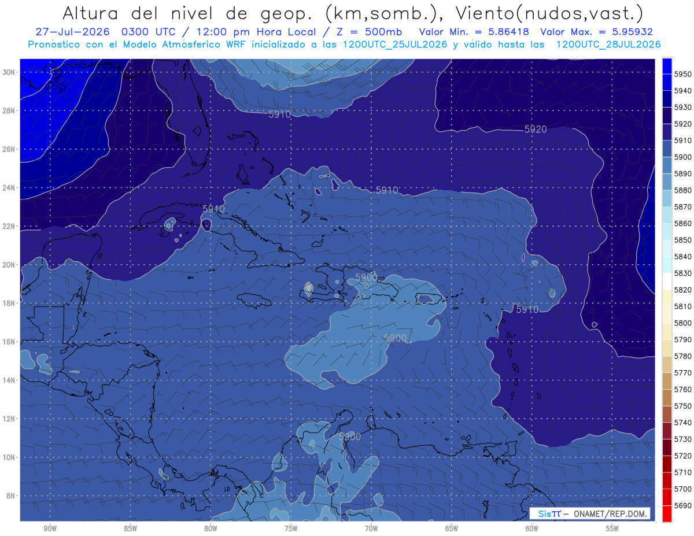Screen dimensions: 694x536
Task: Click the 60W longitude axis label
Action: tap(532, 528)
